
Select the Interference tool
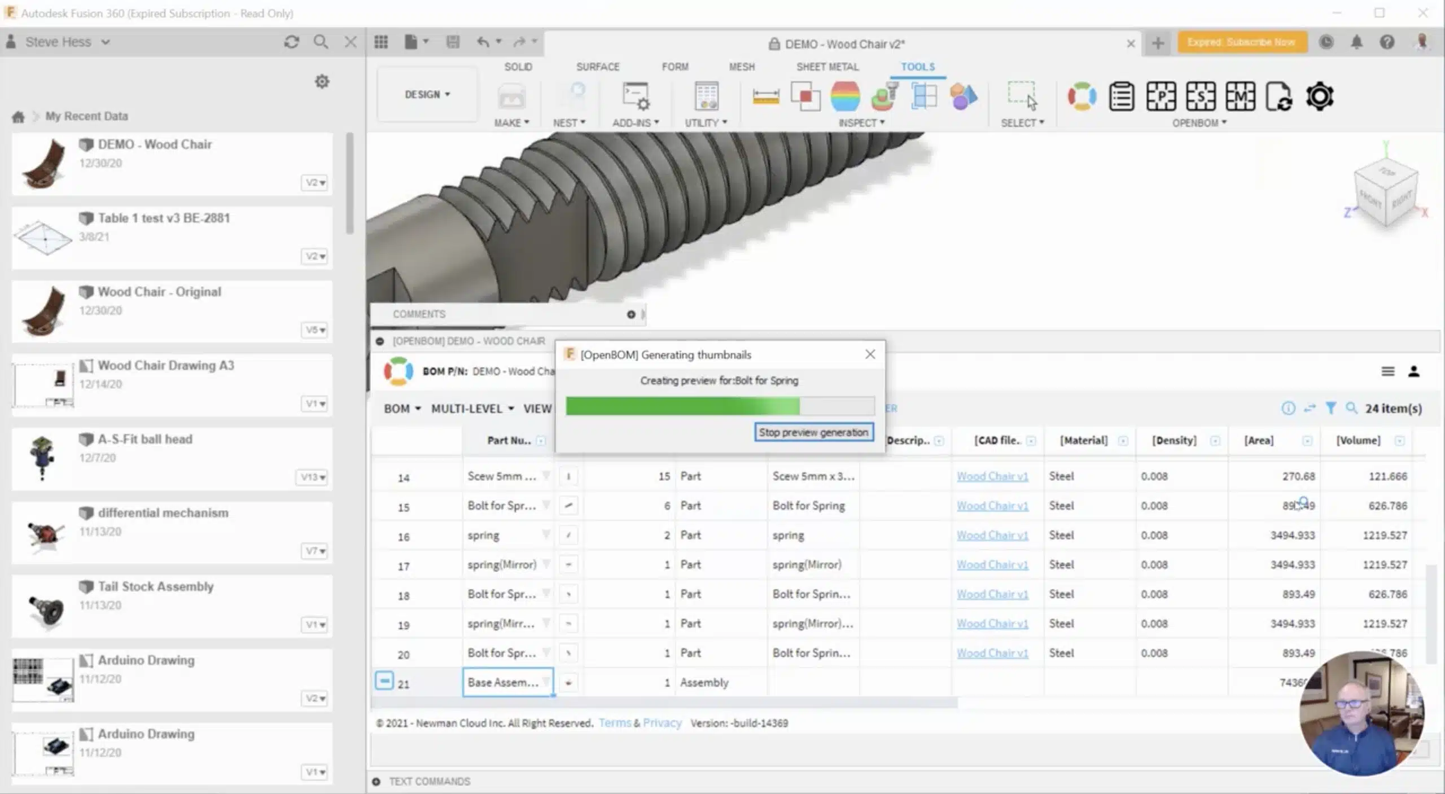[805, 97]
